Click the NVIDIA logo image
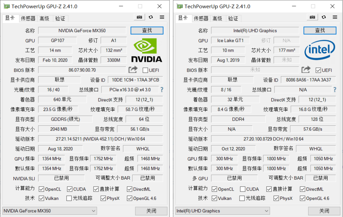 click(x=146, y=50)
